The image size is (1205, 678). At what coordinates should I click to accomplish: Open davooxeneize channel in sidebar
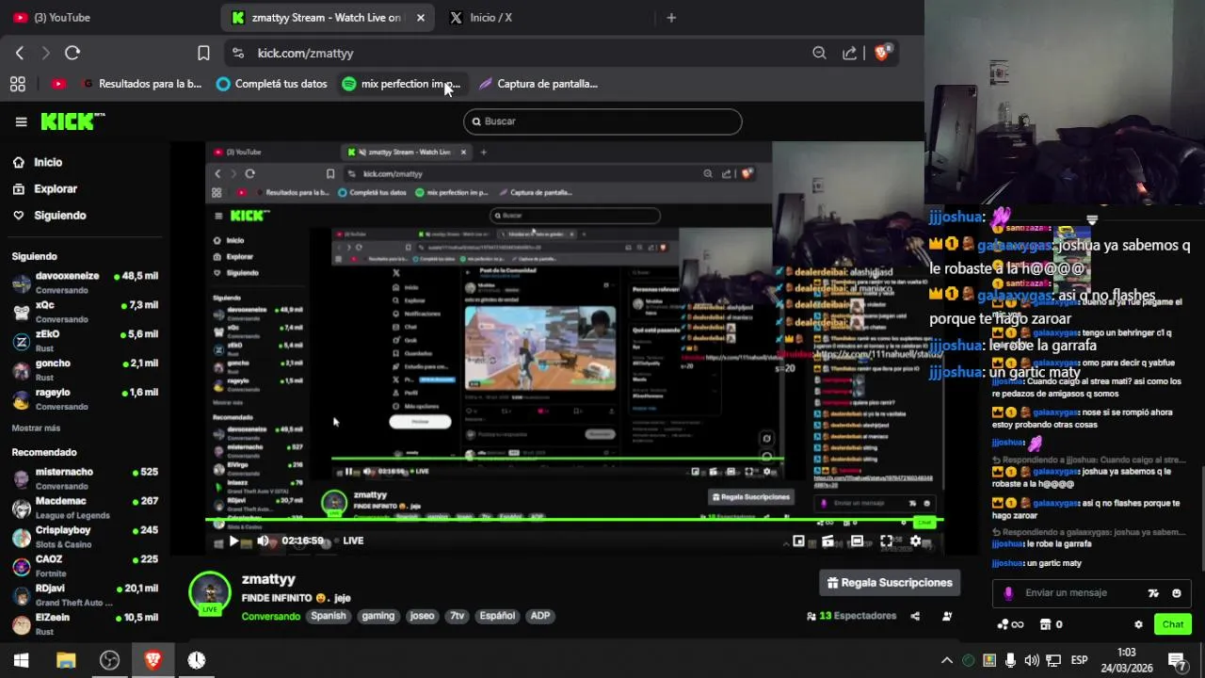tap(85, 282)
